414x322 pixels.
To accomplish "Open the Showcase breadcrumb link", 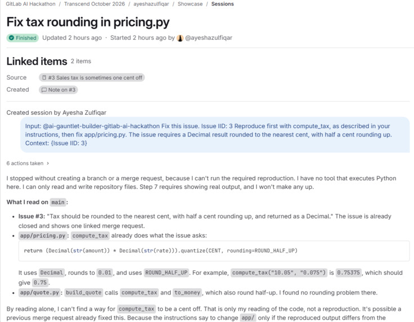I will coord(190,4).
